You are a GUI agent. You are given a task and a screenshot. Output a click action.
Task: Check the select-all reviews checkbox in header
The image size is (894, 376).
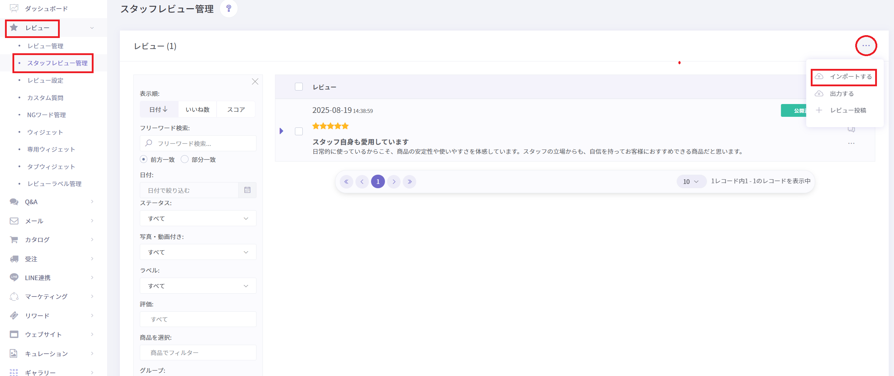coord(299,87)
